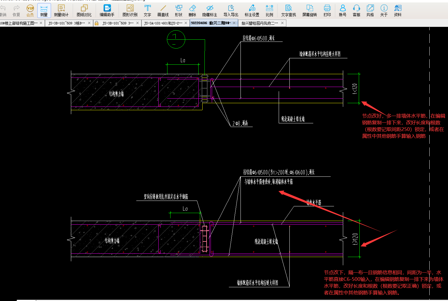Open the 账号 account icon
This screenshot has height=301, width=448.
(343, 11)
